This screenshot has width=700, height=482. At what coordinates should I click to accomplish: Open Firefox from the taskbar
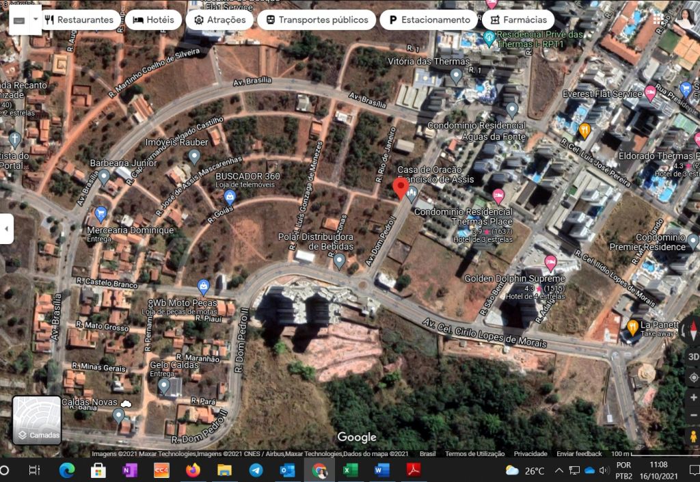(x=193, y=470)
